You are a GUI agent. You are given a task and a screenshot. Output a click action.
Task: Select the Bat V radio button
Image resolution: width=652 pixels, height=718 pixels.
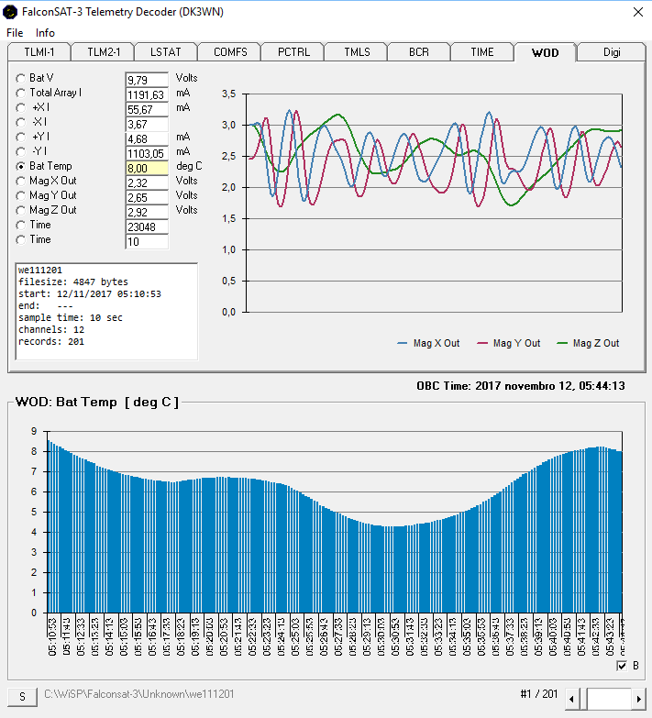[x=21, y=79]
